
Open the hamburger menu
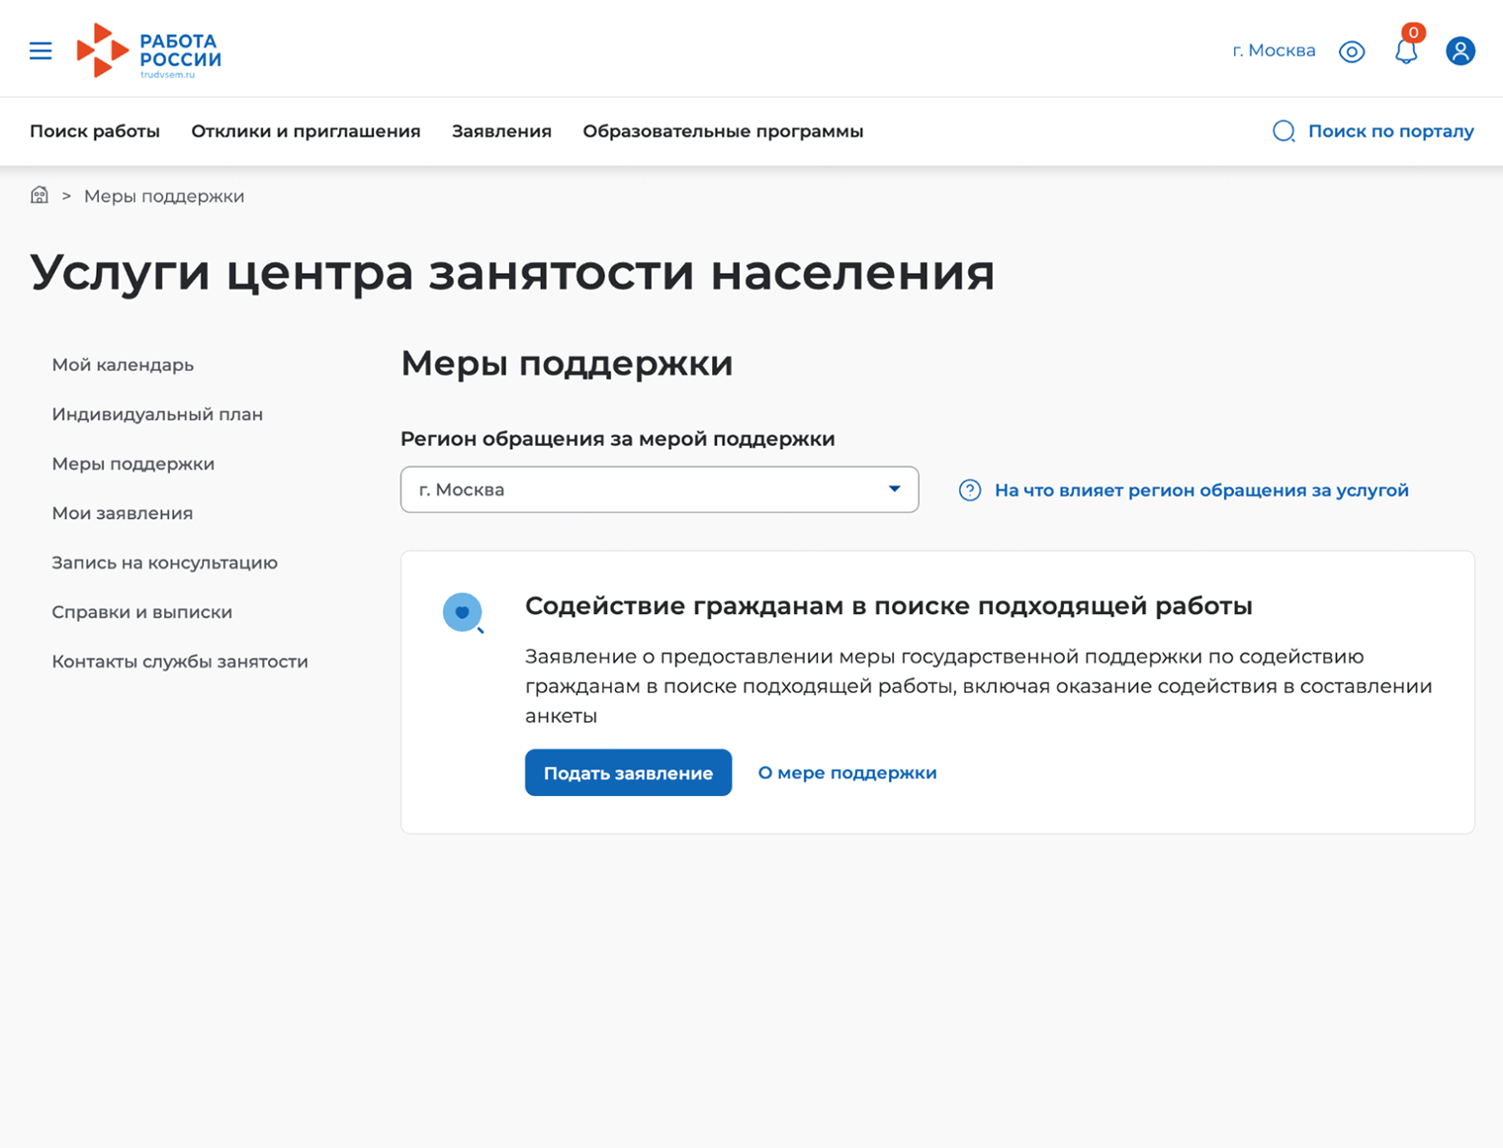41,50
